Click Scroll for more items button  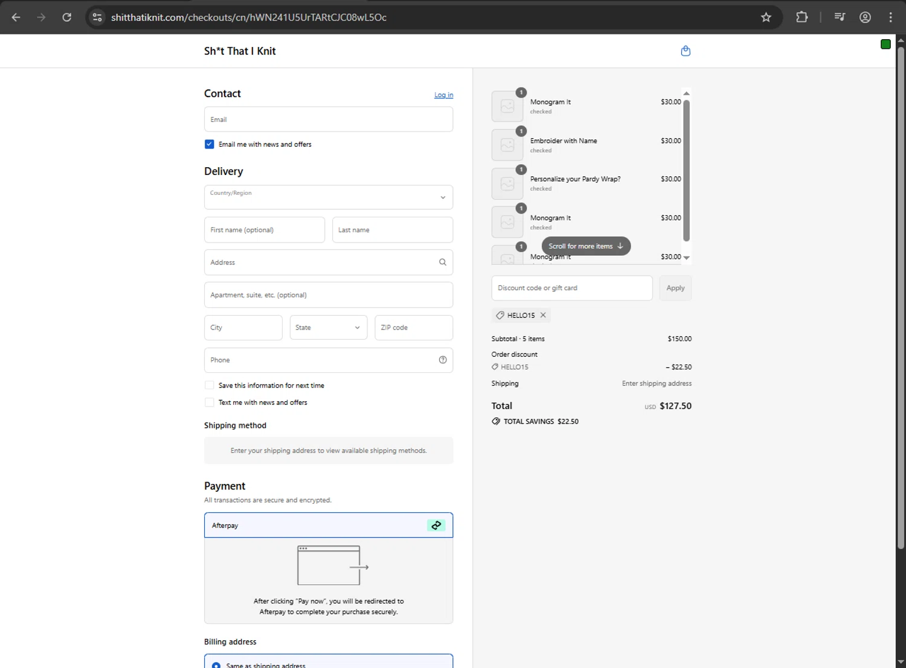[586, 246]
